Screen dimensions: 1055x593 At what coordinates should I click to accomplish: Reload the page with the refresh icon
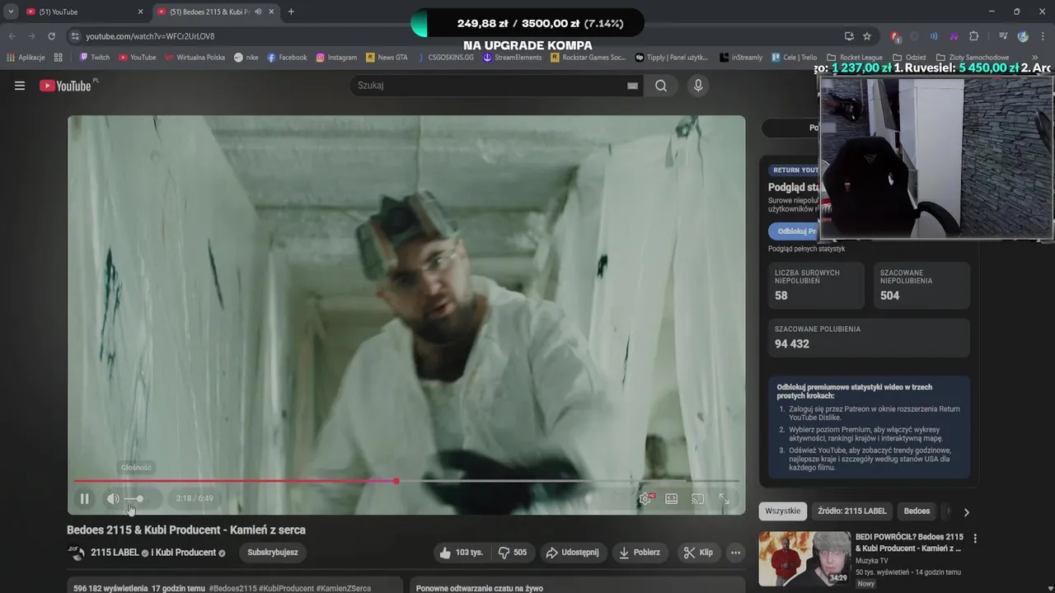coord(51,36)
